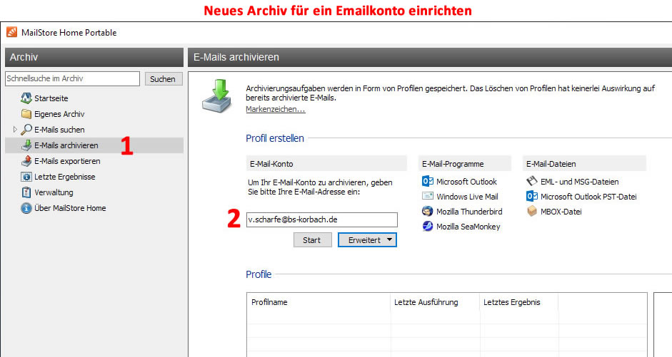Open Letzte Ergebnisse entry
Viewport: 672px width, 357px height.
65,177
